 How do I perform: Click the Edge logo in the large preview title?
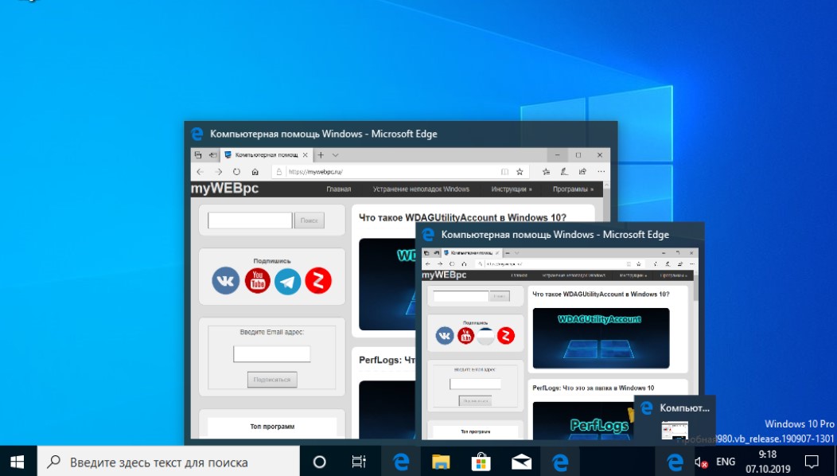197,134
